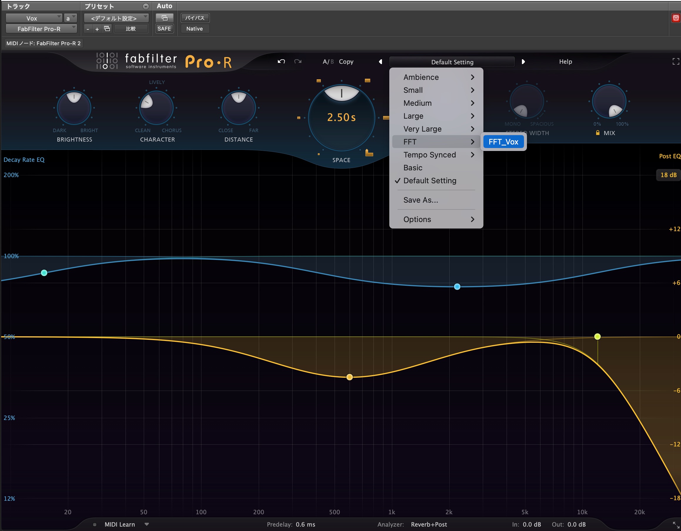Select the blue Decay Rate EQ band node near 2k
Image resolution: width=681 pixels, height=531 pixels.
(x=457, y=287)
